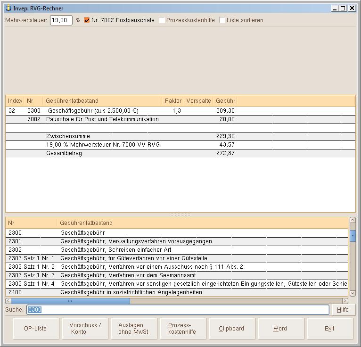
Task: Click the Nr column header in the lower list
Action: 31,223
